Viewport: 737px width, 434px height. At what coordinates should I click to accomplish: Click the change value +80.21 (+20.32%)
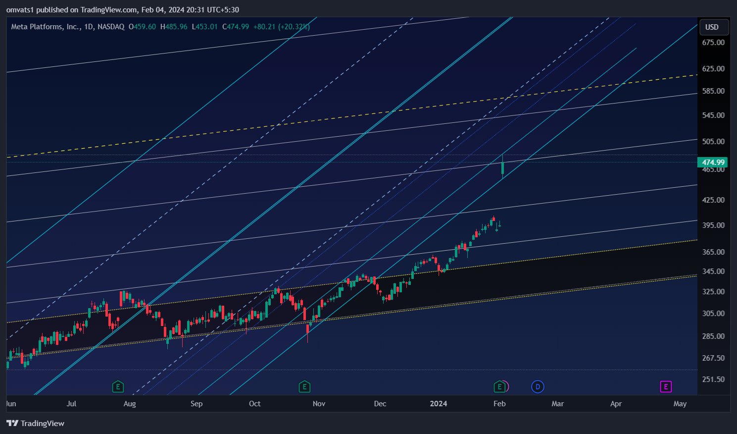click(x=282, y=27)
